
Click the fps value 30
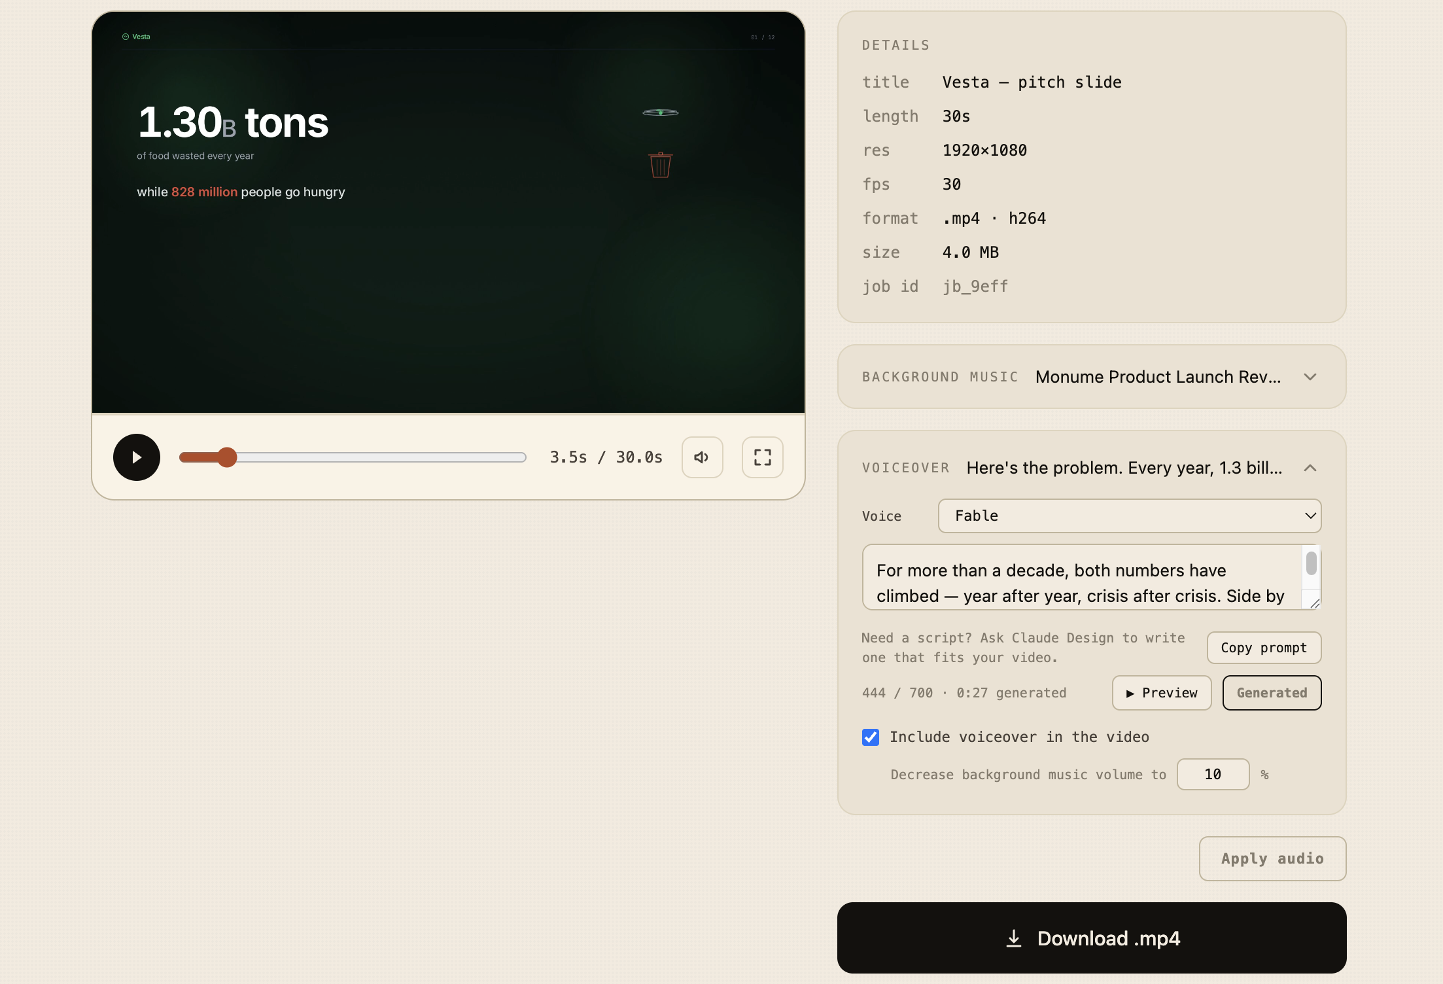[951, 184]
